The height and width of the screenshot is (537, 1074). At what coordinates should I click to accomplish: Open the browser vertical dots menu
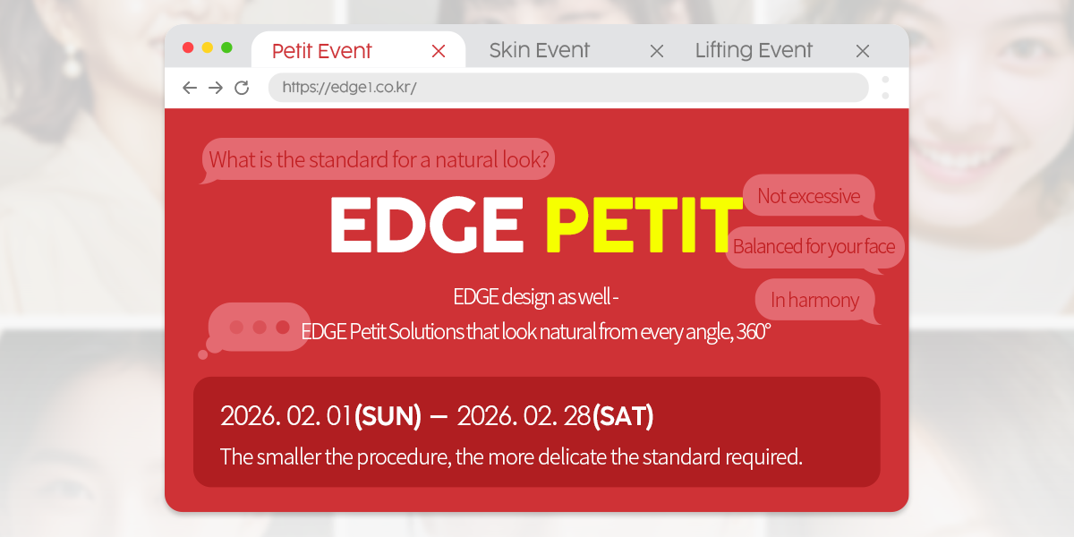pos(885,87)
